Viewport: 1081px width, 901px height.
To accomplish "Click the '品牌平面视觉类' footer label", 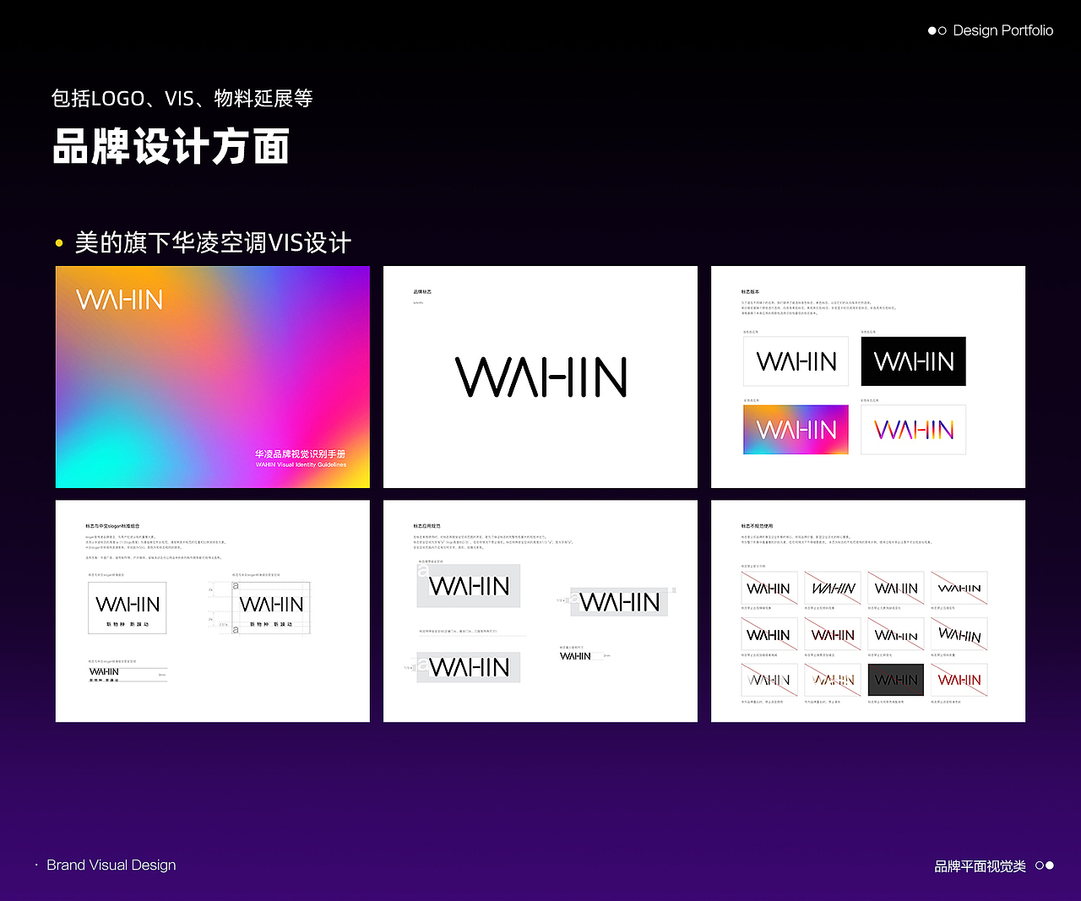I will pos(980,866).
